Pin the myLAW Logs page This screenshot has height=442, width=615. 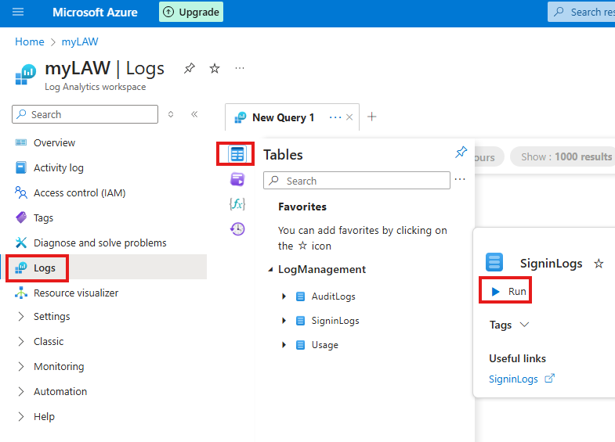point(190,68)
